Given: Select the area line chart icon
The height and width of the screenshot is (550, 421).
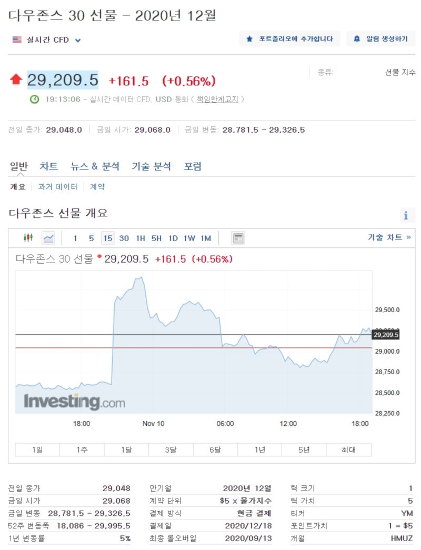Looking at the screenshot, I should (x=48, y=238).
